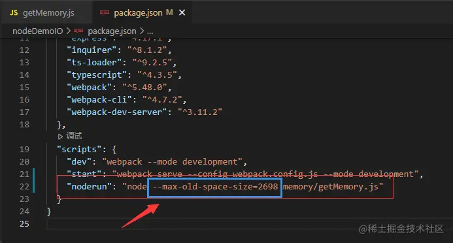453x243 pixels.
Task: Click line number 15 in gutter
Action: (24, 88)
